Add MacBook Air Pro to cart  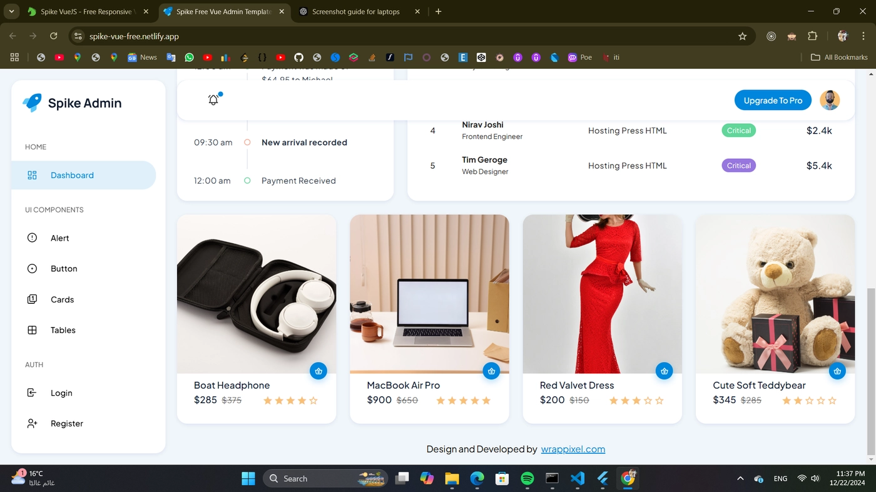pyautogui.click(x=491, y=371)
